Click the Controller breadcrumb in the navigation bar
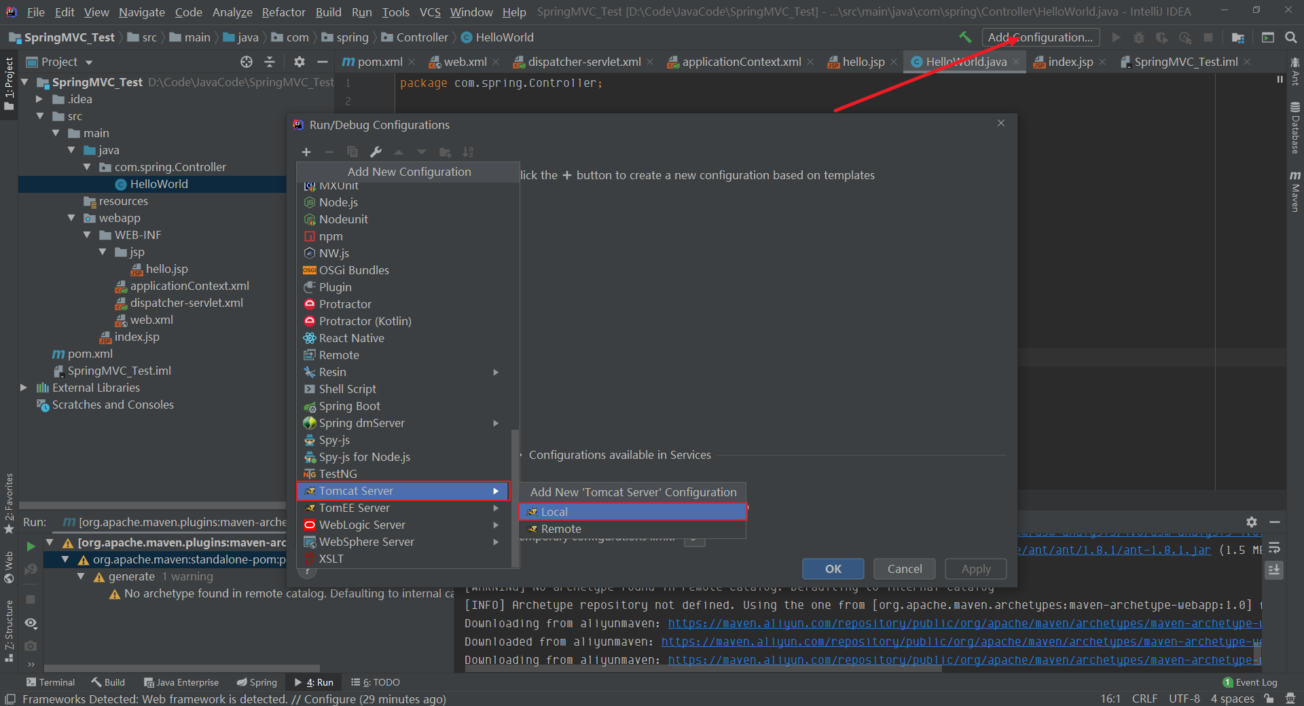This screenshot has width=1304, height=706. click(422, 37)
